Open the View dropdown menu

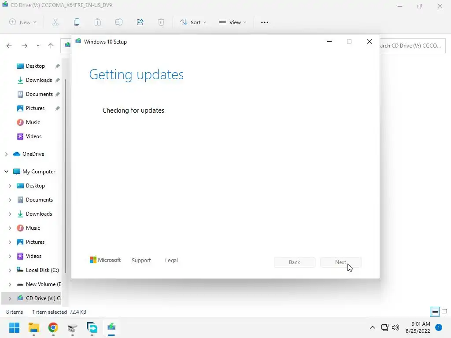click(233, 22)
